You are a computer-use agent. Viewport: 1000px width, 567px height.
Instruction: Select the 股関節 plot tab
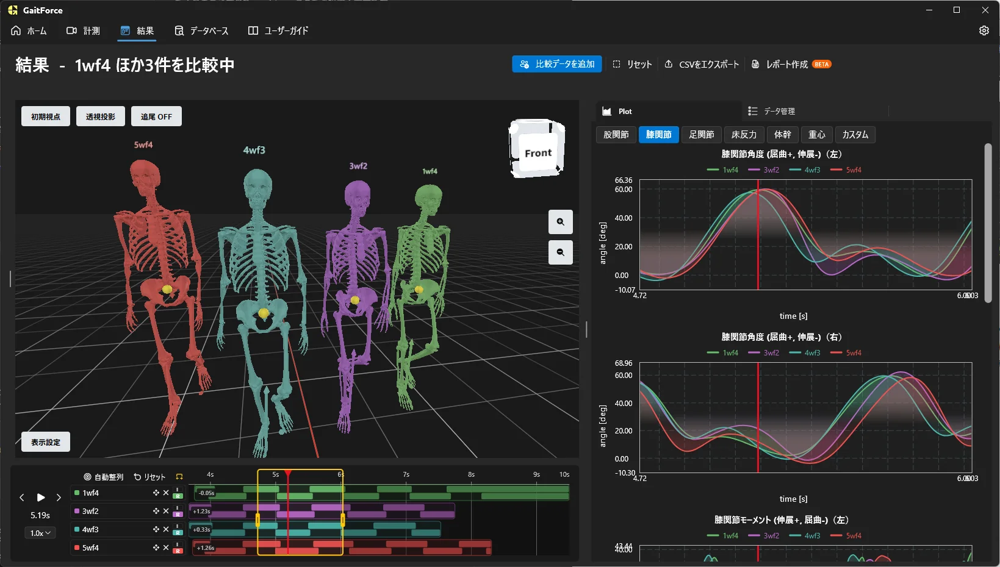click(x=616, y=135)
